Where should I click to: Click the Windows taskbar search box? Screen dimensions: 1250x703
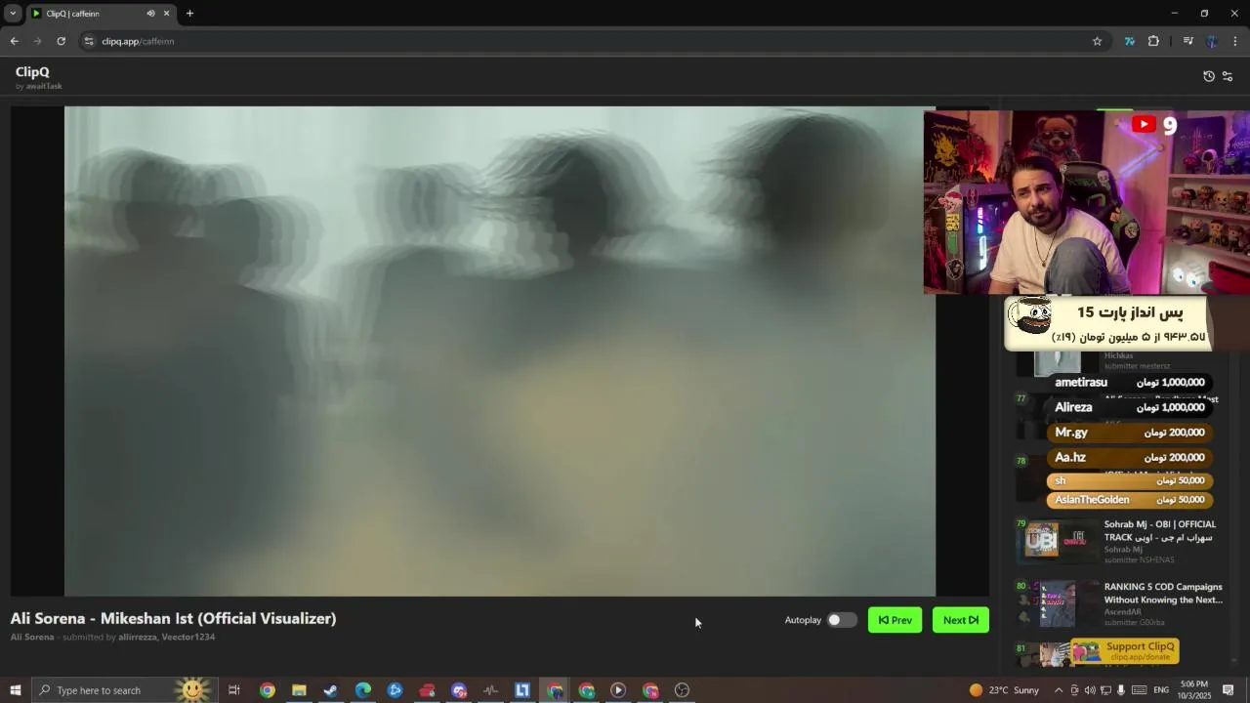125,690
